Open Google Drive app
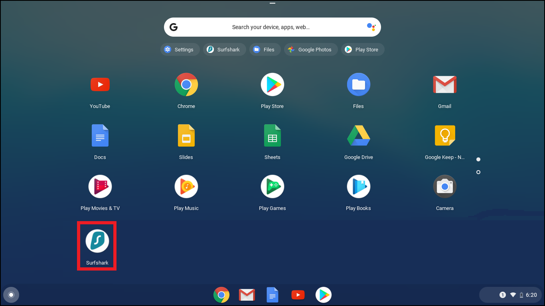Image resolution: width=545 pixels, height=306 pixels. tap(358, 135)
